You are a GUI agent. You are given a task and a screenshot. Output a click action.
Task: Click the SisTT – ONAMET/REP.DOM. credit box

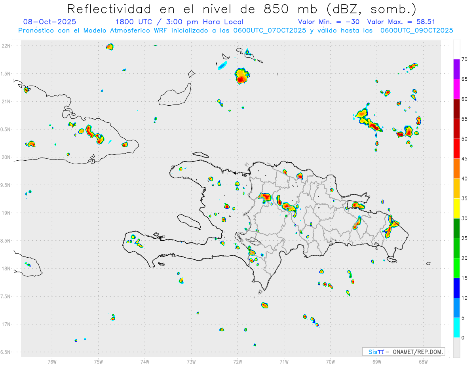(403, 352)
